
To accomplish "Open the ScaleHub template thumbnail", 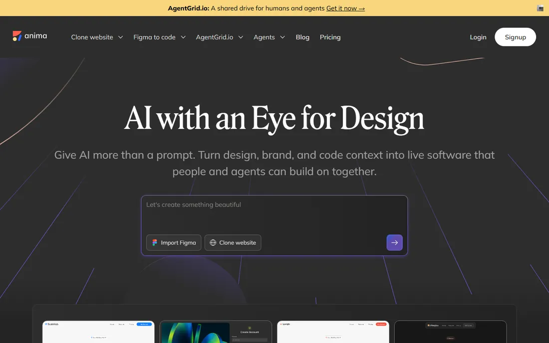I will pyautogui.click(x=98, y=332).
